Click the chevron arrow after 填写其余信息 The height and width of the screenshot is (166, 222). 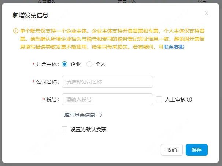tap(101, 115)
